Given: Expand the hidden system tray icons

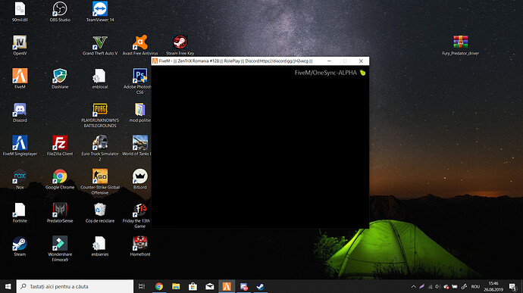Looking at the screenshot, I should 414,286.
